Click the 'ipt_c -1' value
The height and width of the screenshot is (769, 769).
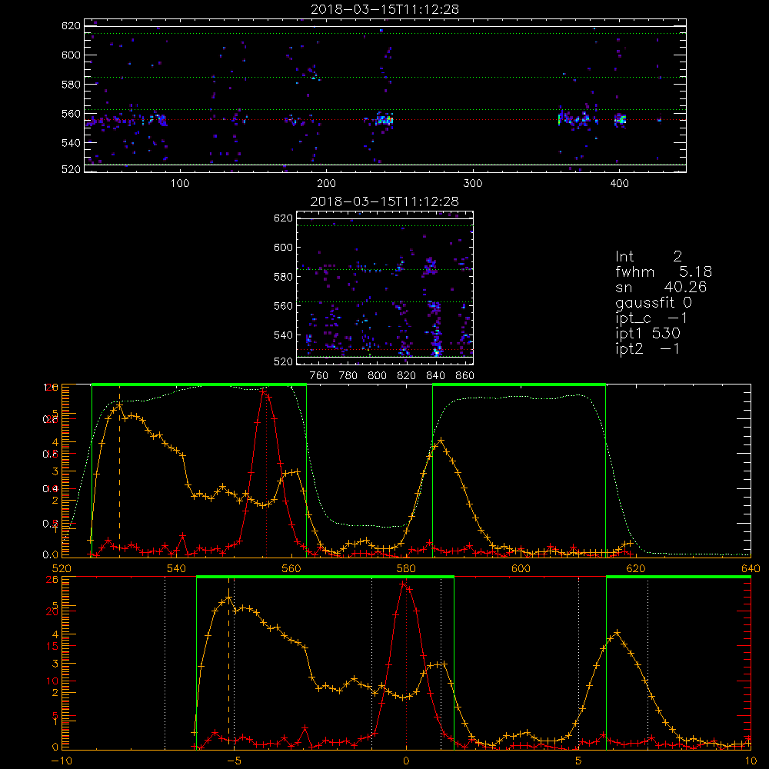[651, 318]
